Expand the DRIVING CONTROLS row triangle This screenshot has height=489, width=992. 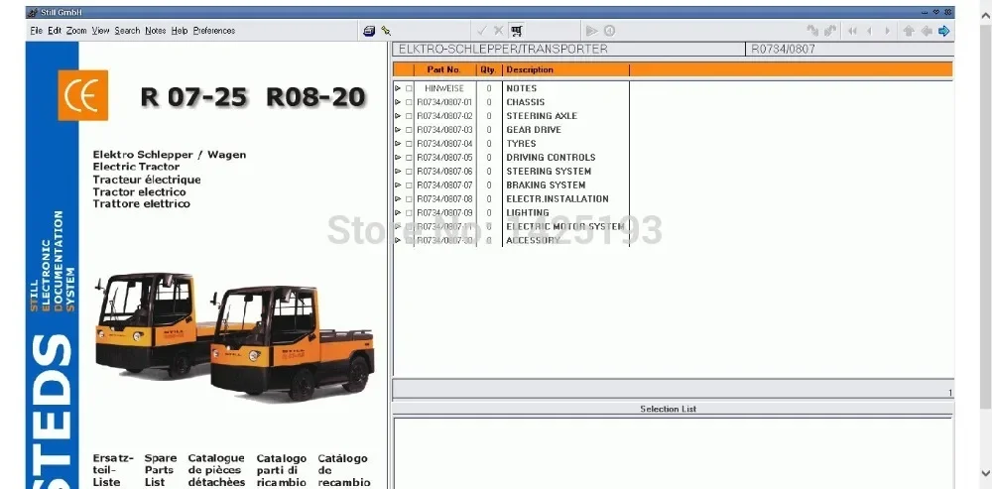coord(398,158)
